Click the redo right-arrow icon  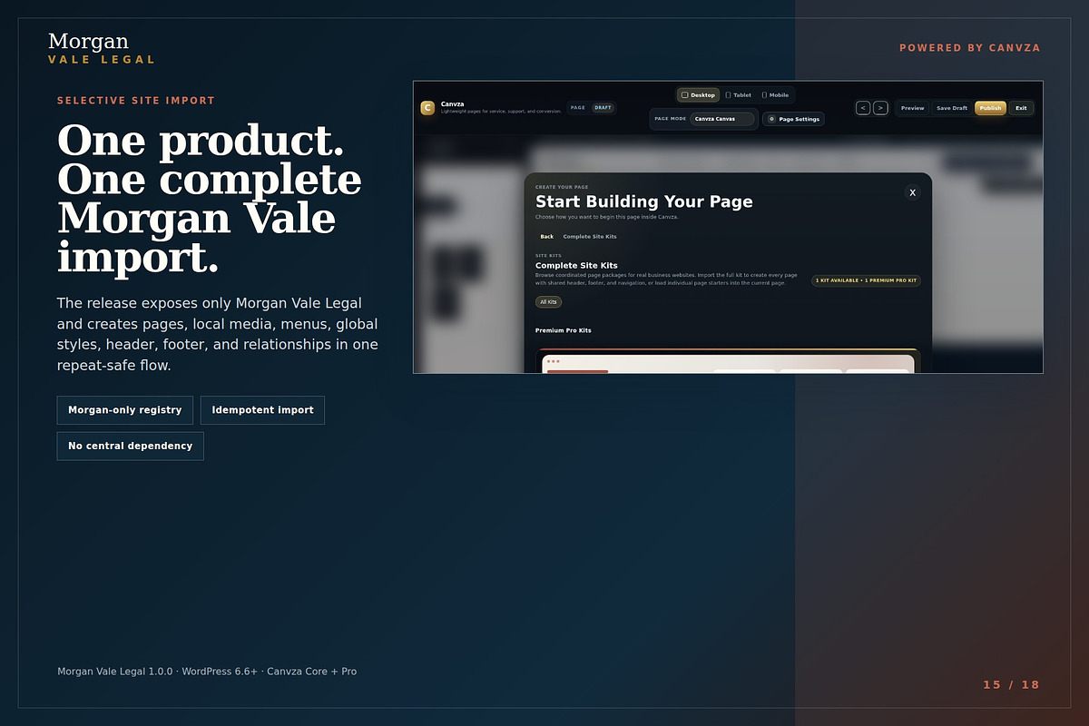tap(880, 108)
